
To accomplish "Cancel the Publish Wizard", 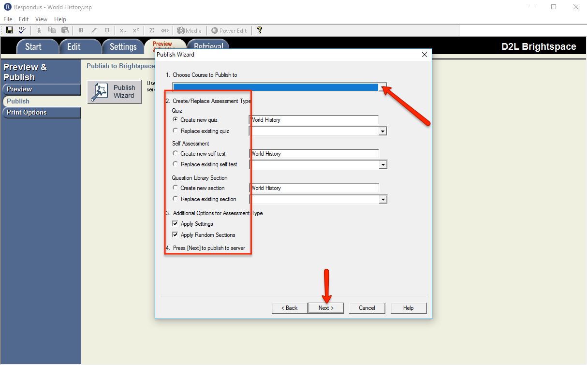I will [x=367, y=308].
